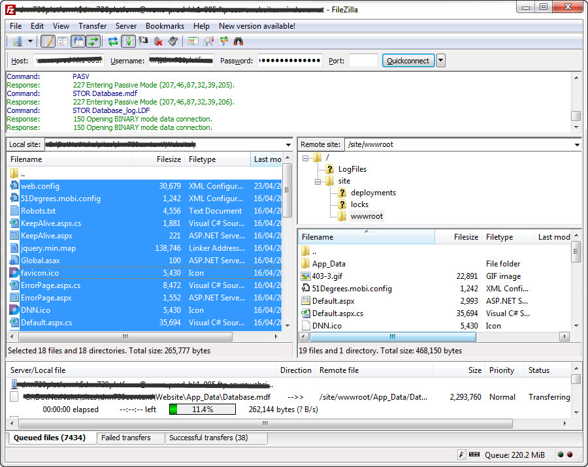Open the Bookmarks menu
Image resolution: width=588 pixels, height=467 pixels.
pos(165,26)
